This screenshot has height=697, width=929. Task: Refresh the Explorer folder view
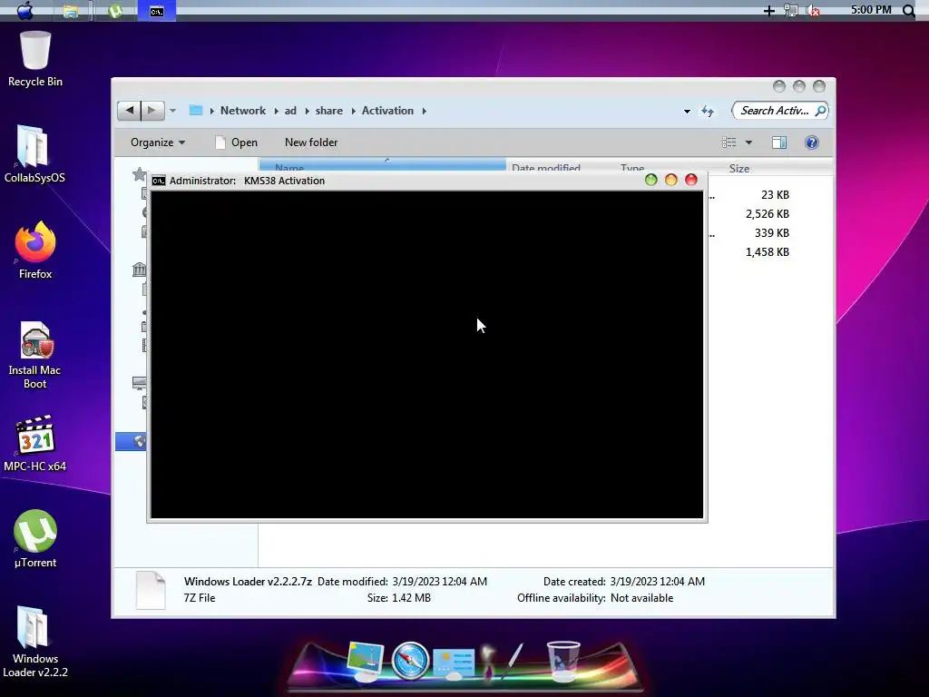[708, 112]
